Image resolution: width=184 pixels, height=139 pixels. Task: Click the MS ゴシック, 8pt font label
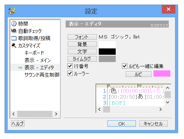[x=119, y=37]
